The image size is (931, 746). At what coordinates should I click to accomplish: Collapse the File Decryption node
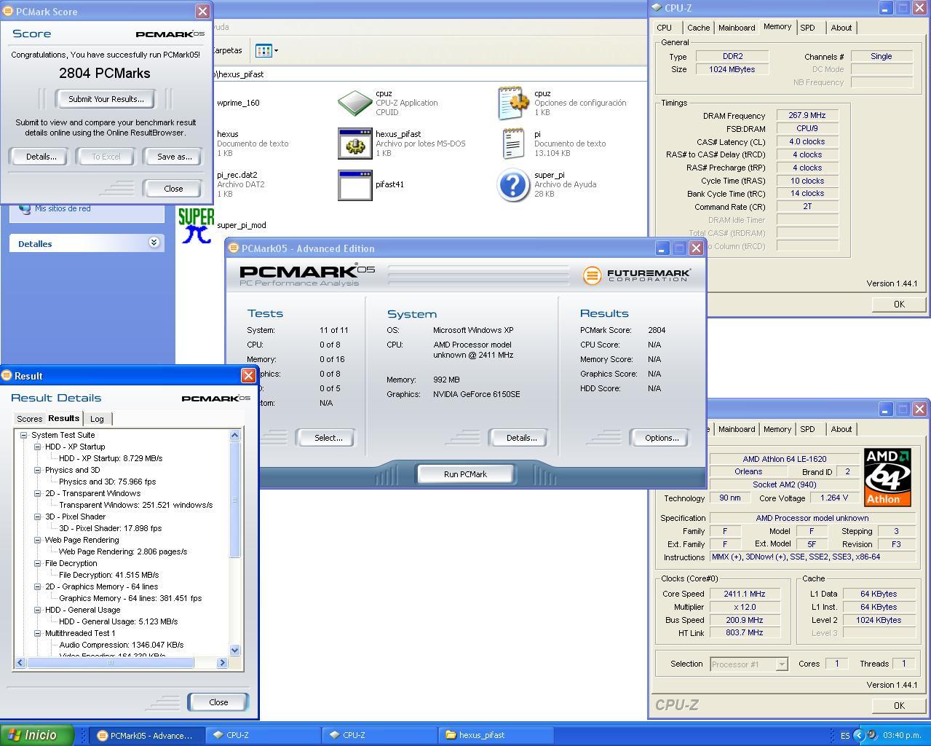(37, 563)
